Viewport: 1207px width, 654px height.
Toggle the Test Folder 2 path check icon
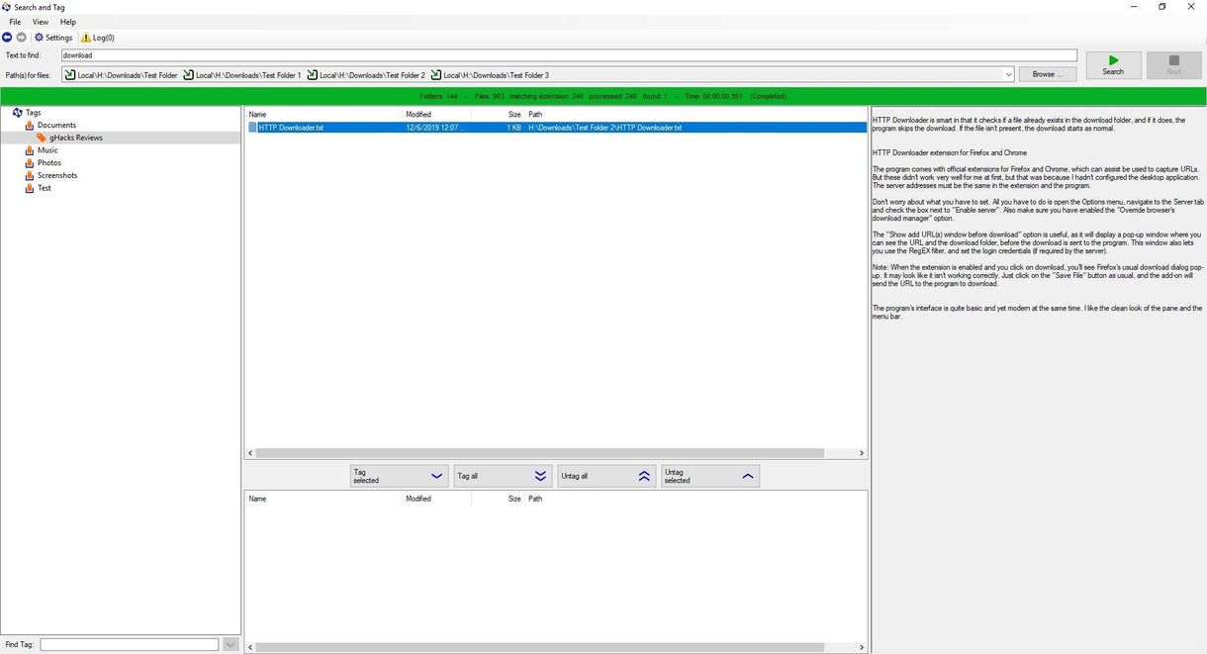coord(312,75)
